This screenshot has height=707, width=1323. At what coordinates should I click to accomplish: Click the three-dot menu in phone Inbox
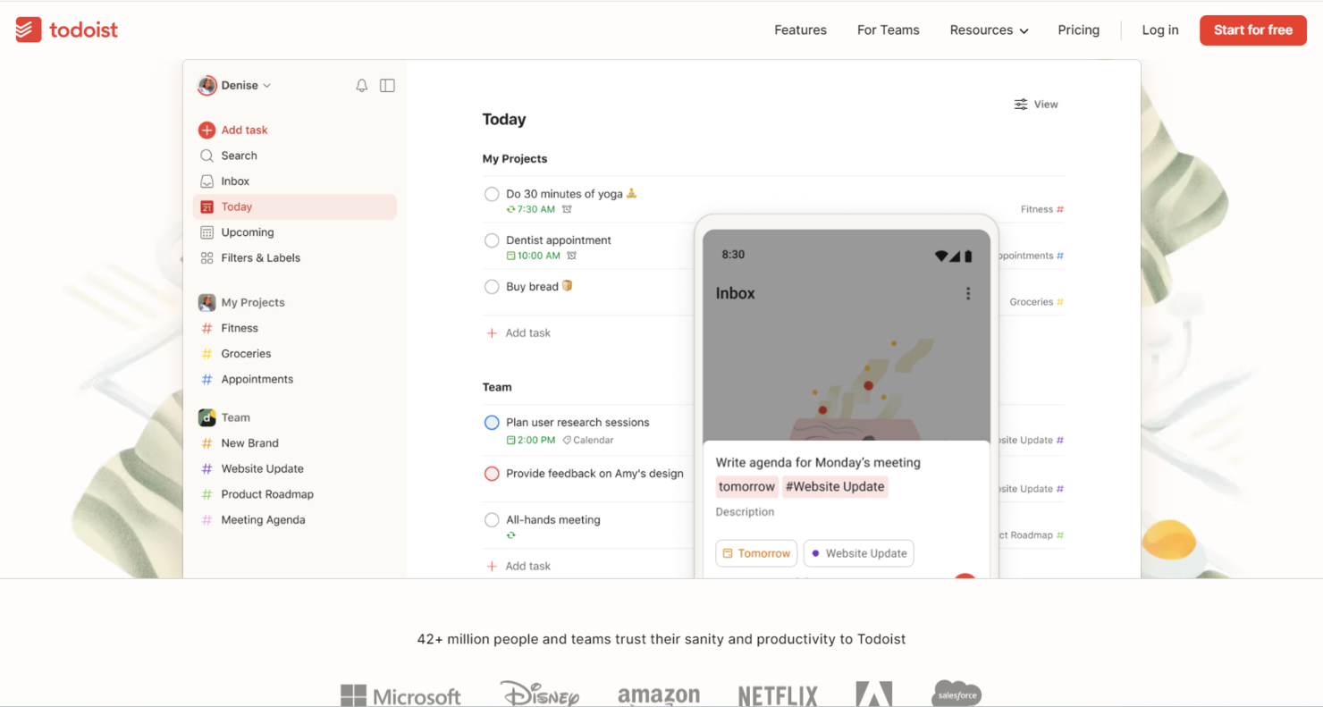(x=968, y=293)
